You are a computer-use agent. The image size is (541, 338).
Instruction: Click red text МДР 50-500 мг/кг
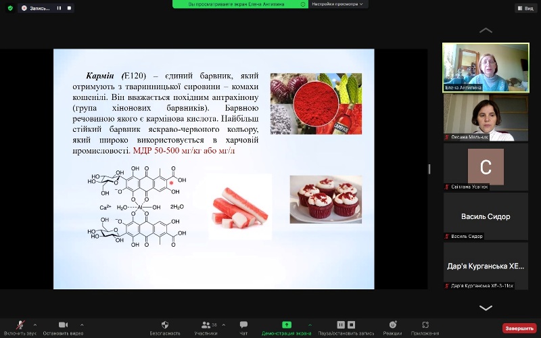(x=168, y=151)
